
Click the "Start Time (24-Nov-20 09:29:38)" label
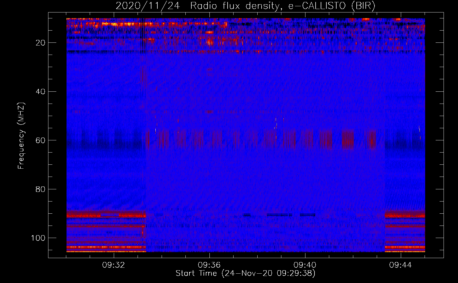[245, 273]
